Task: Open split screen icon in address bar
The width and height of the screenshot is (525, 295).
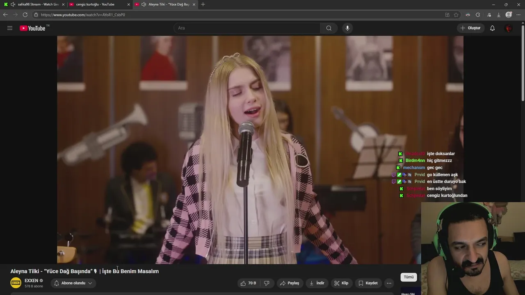Action: (447, 15)
